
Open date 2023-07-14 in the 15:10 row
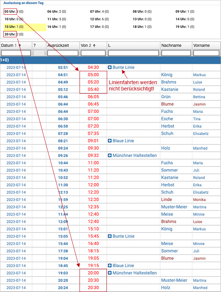pos(16,229)
